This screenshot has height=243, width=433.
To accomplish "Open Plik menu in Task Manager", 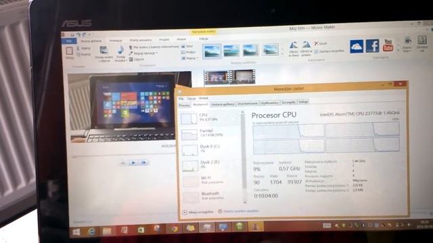I will pyautogui.click(x=181, y=99).
